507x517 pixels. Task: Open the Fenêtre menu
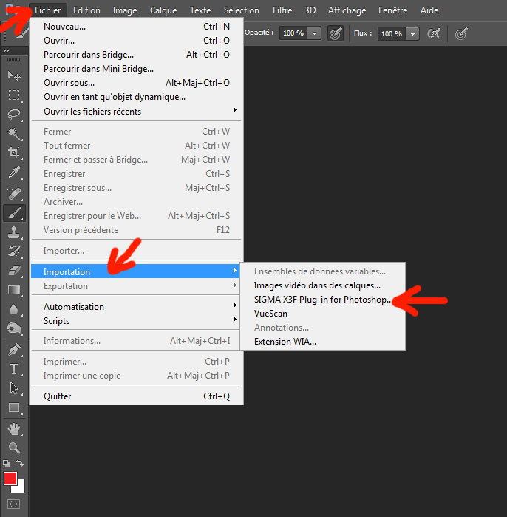tap(392, 10)
